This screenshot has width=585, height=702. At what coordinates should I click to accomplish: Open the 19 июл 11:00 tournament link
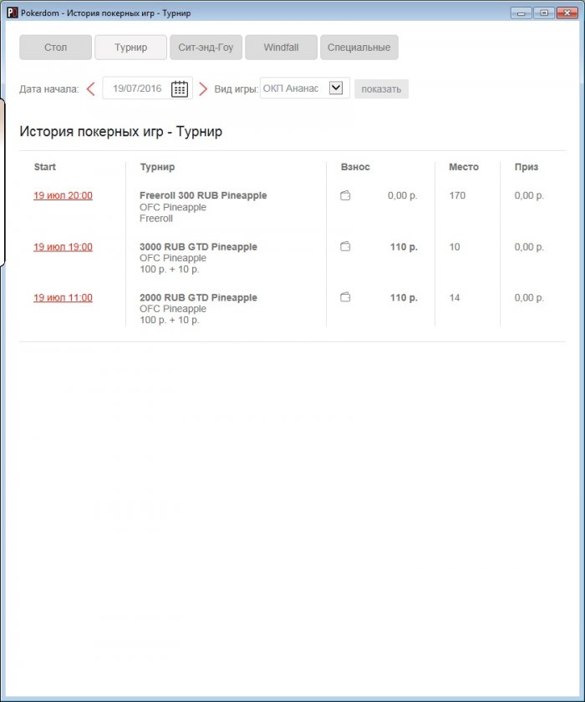pos(63,298)
